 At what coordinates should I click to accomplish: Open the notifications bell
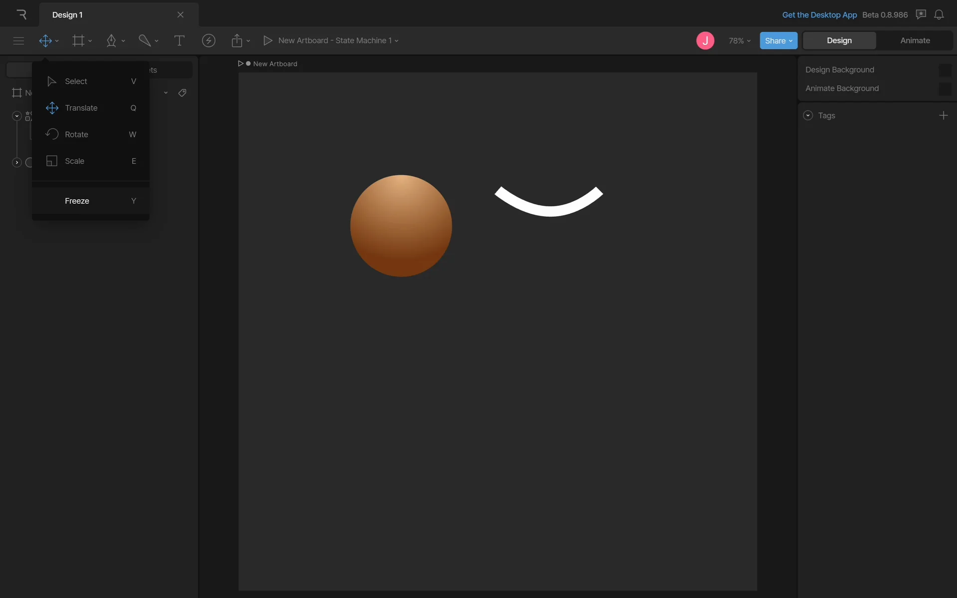click(939, 14)
